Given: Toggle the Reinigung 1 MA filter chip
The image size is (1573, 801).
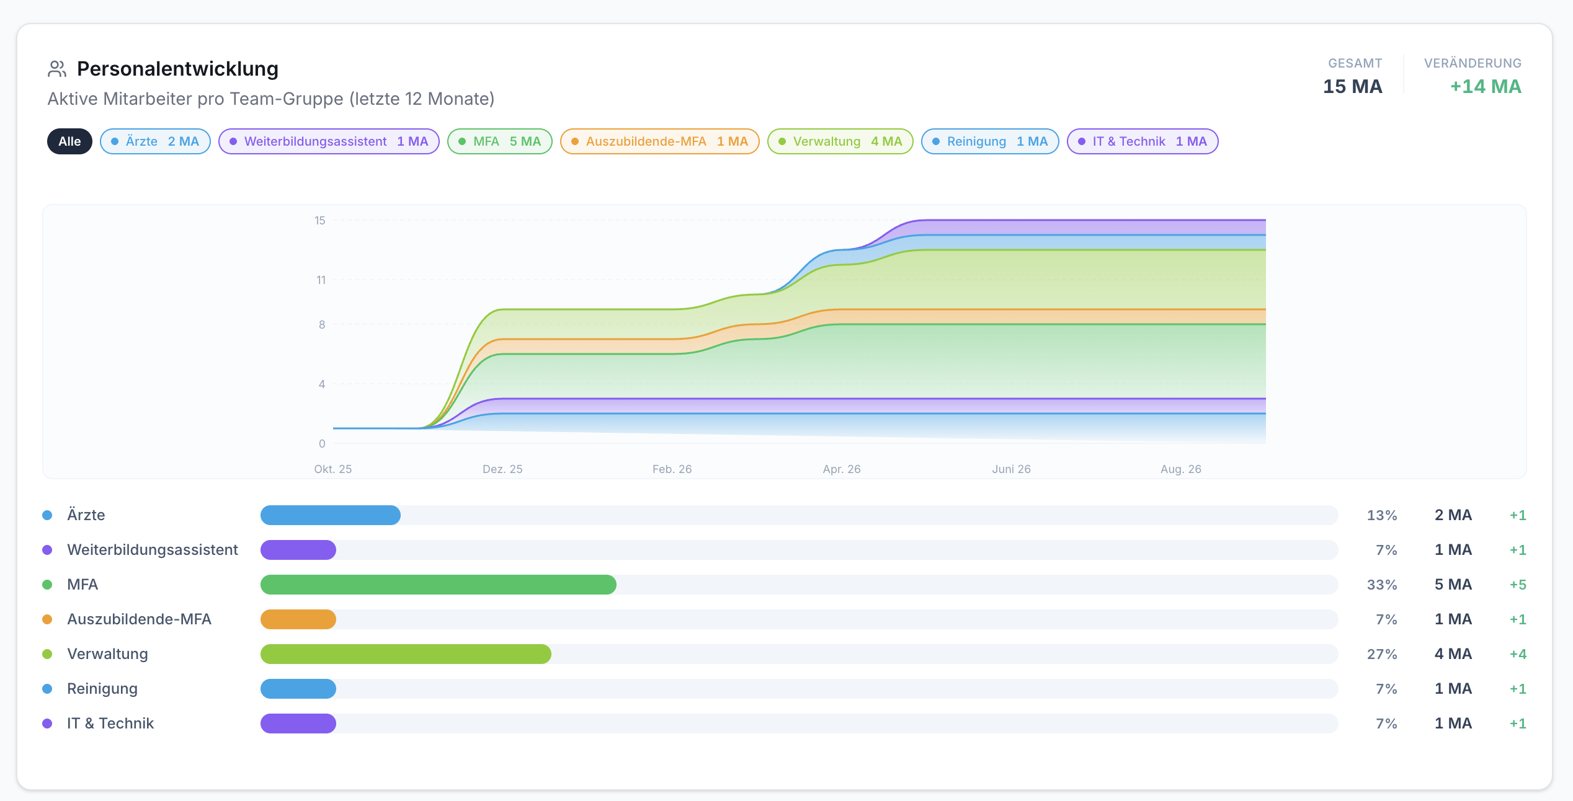Looking at the screenshot, I should pos(990,141).
